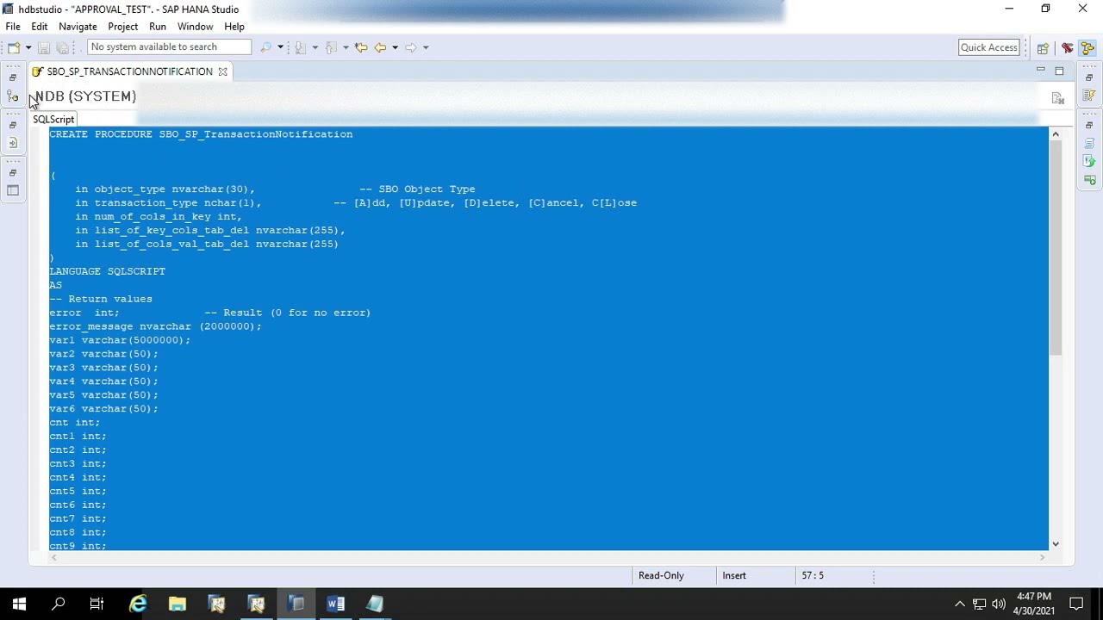Click the vertical scrollbar thumb

pyautogui.click(x=1055, y=249)
